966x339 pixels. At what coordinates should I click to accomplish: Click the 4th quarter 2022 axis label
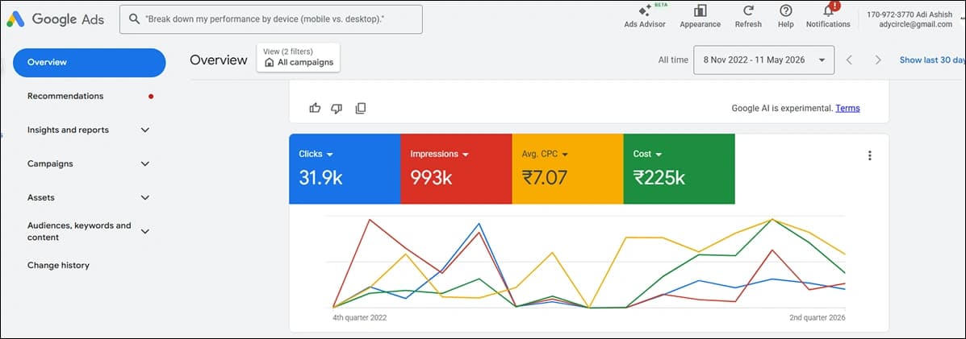tap(360, 318)
